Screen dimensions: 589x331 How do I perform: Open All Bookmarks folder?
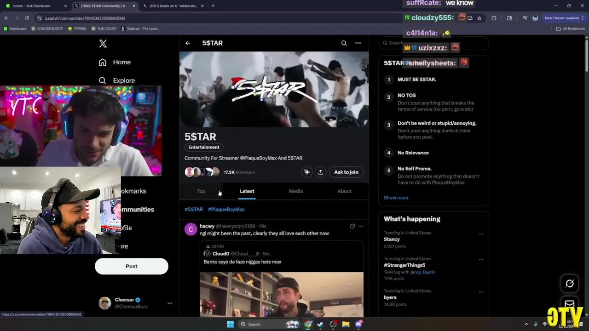point(570,29)
